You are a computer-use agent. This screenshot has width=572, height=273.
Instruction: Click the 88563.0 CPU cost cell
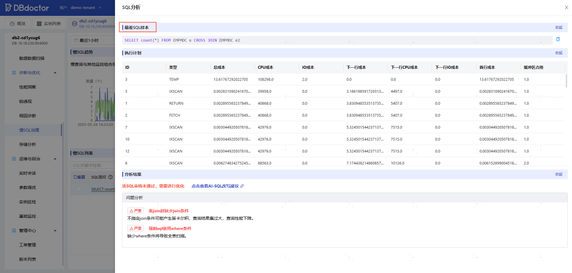[265, 163]
